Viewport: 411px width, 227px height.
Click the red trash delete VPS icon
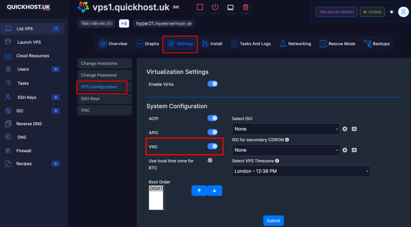245,7
